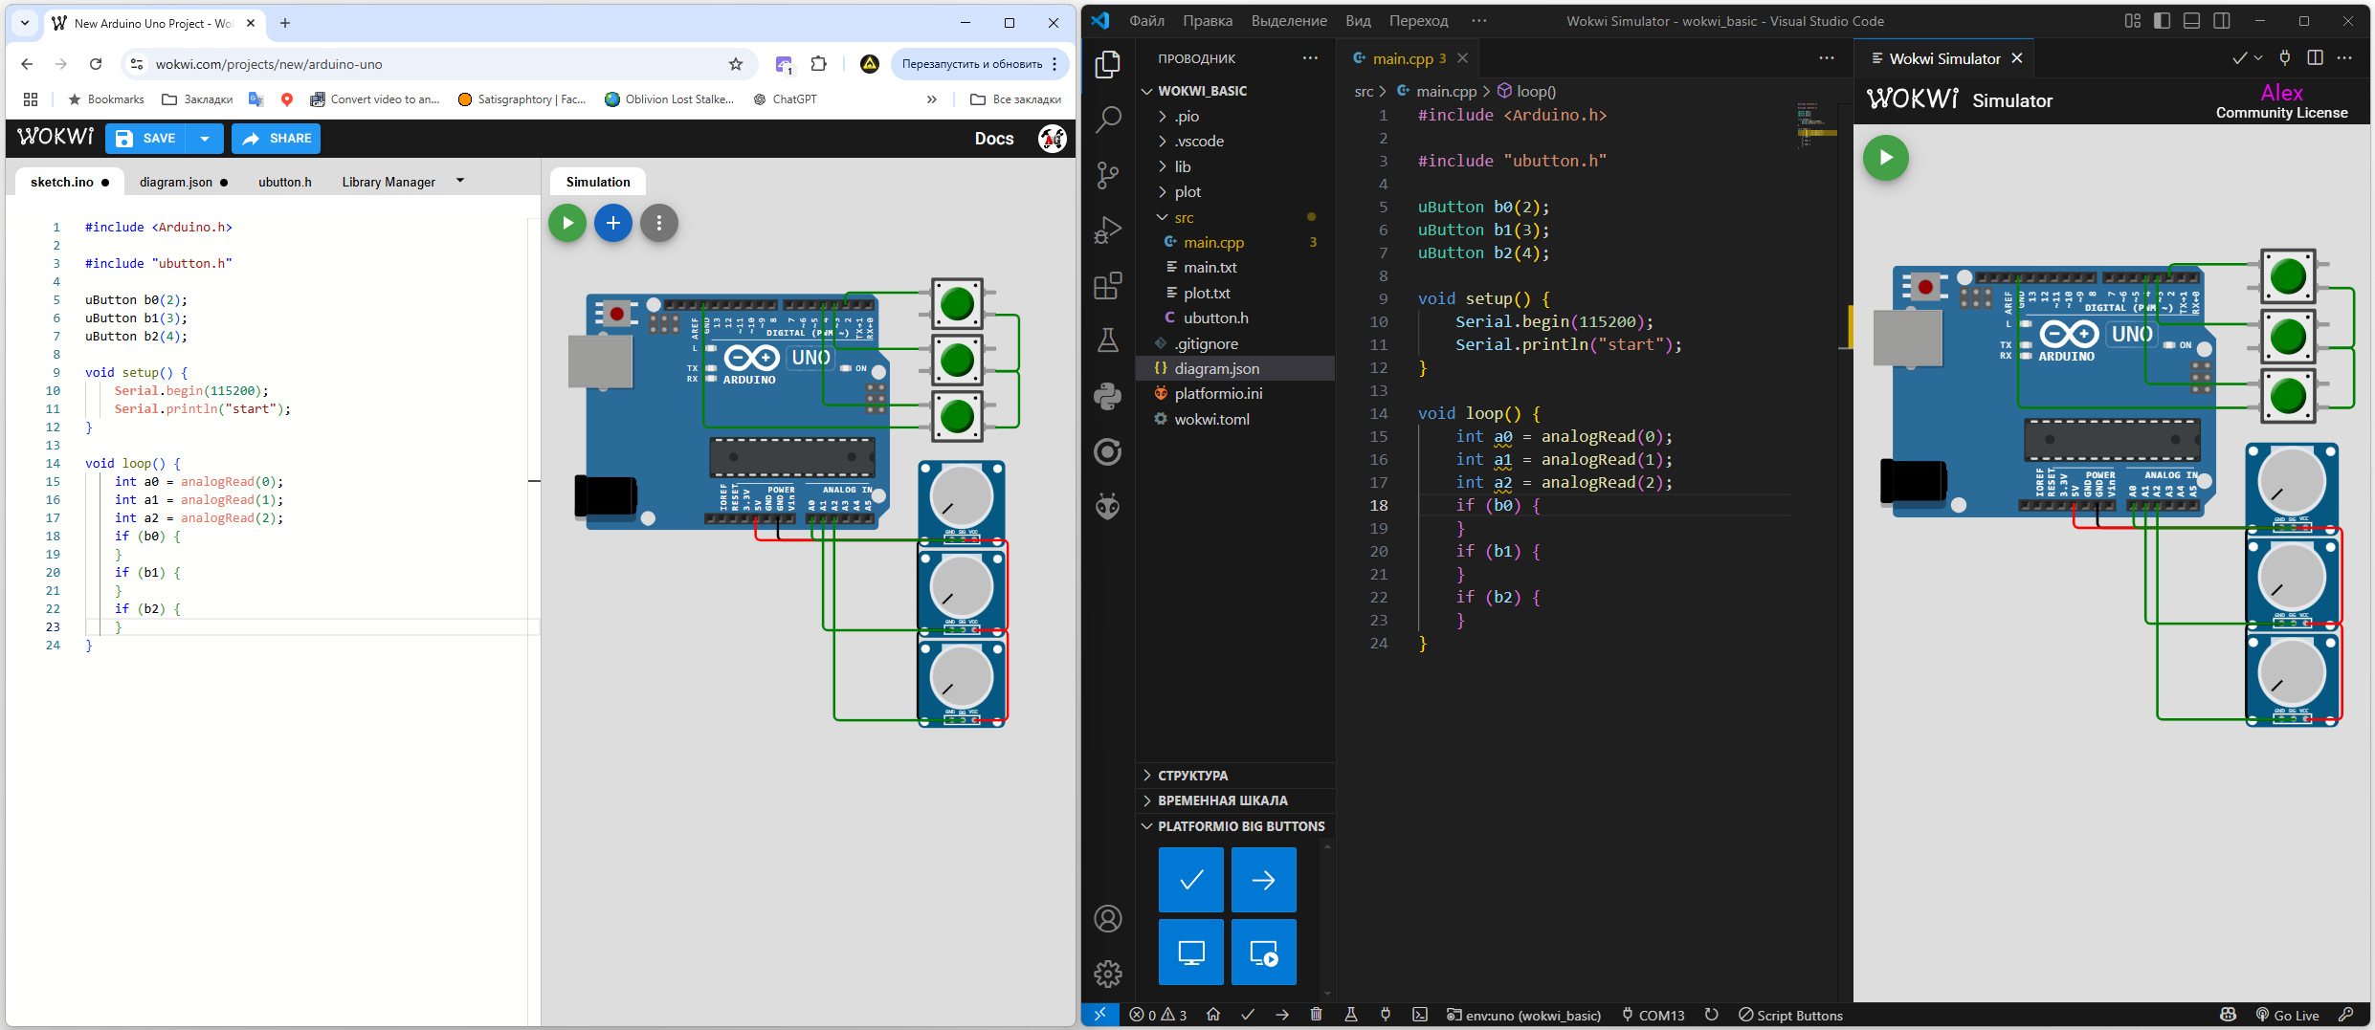2375x1030 pixels.
Task: Click the PlatformIO Home icon in the status bar
Action: 1213,1015
